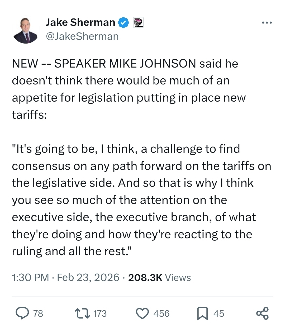285x333 pixels.
Task: Toggle the like heart icon
Action: click(142, 313)
